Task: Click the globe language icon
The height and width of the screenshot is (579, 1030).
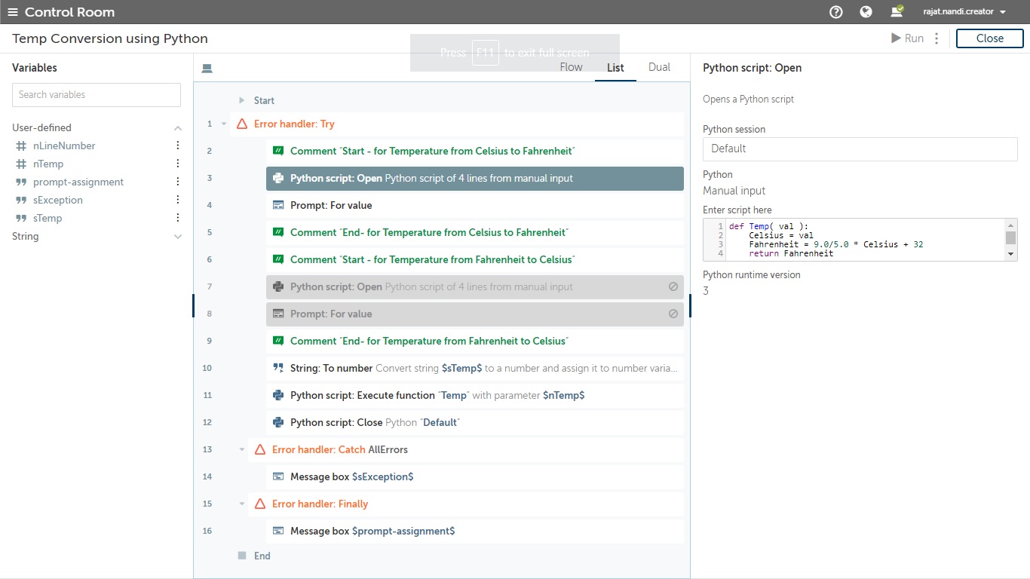Action: pyautogui.click(x=866, y=12)
